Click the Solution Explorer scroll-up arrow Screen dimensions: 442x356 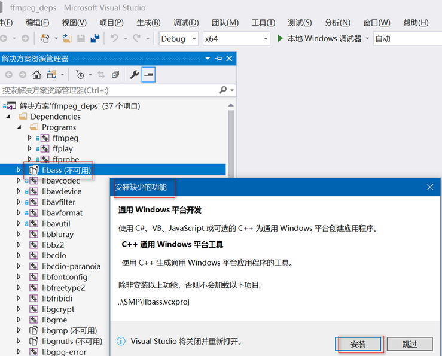coord(231,105)
